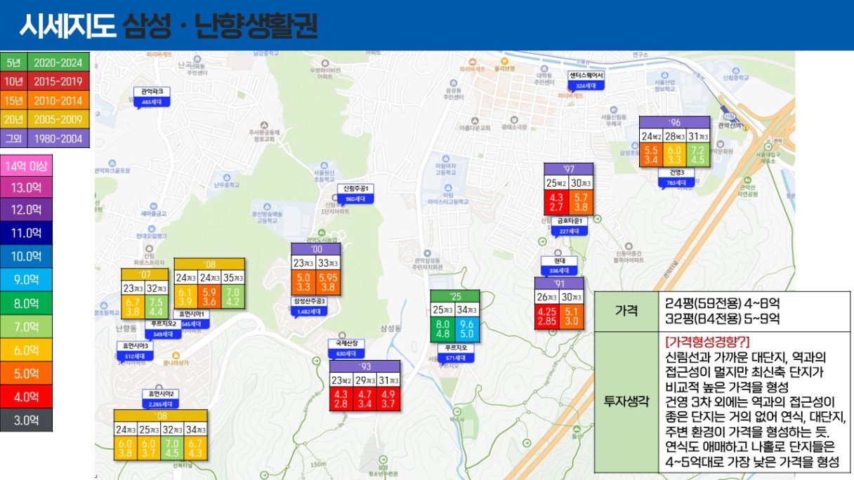The image size is (854, 480).
Task: Click the 신림주공1 960세대 map label
Action: click(356, 193)
